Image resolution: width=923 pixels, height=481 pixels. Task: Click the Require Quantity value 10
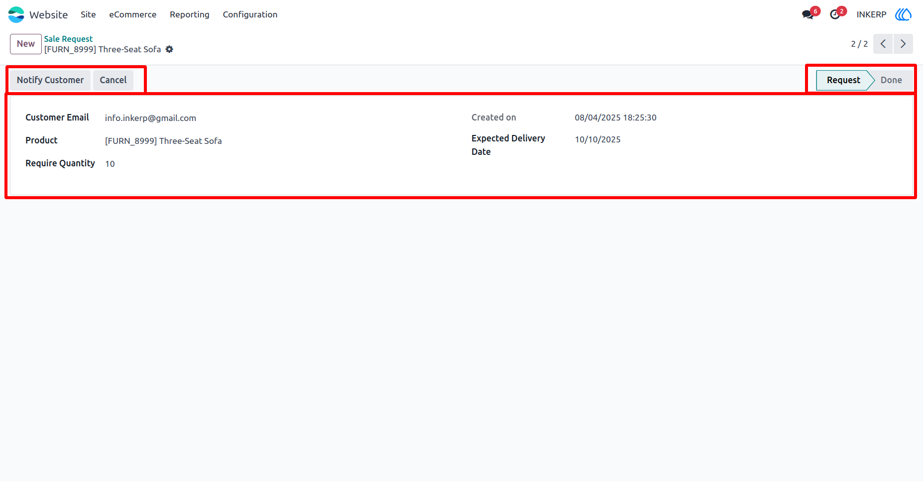110,164
